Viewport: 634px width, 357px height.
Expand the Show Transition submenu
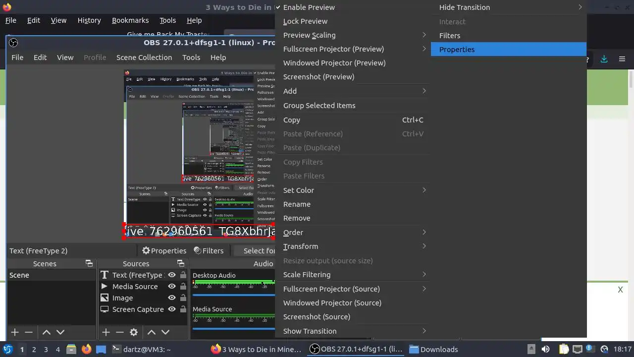pos(353,331)
